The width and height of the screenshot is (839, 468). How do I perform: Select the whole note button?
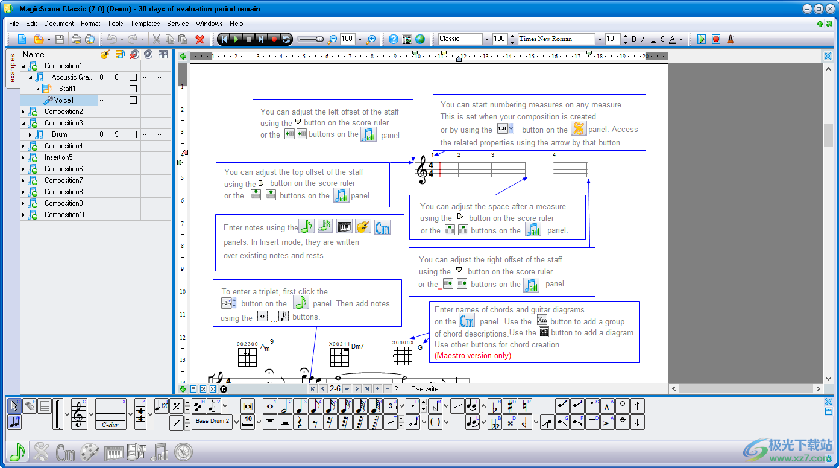[x=270, y=406]
